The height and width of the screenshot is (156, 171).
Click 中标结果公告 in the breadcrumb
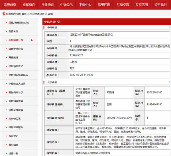click(37, 14)
